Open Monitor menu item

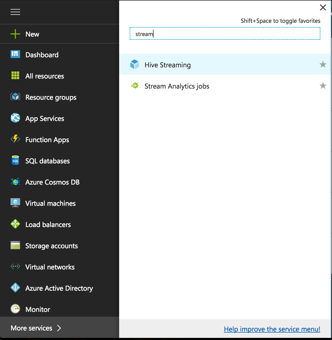(x=38, y=310)
